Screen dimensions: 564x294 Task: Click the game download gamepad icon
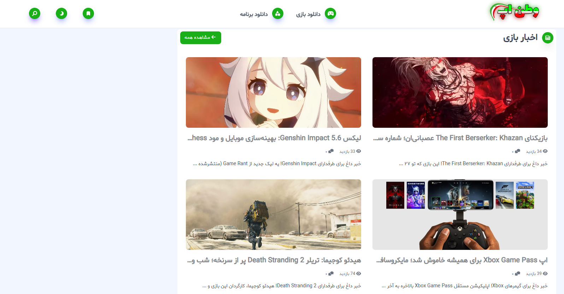click(x=330, y=14)
